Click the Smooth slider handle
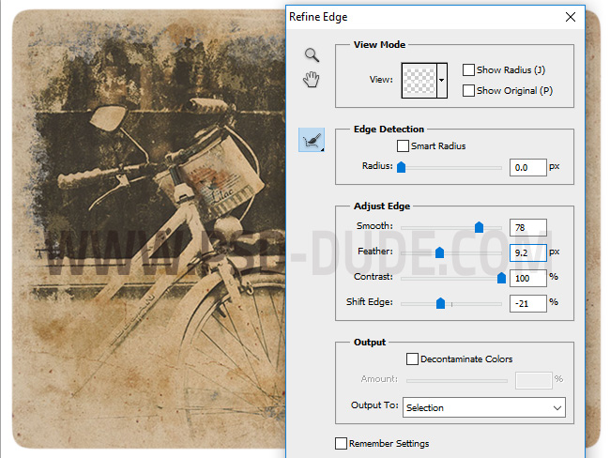The width and height of the screenshot is (610, 458). [479, 226]
